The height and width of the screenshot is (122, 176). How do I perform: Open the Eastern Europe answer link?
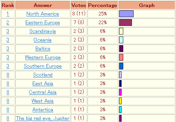click(x=43, y=22)
